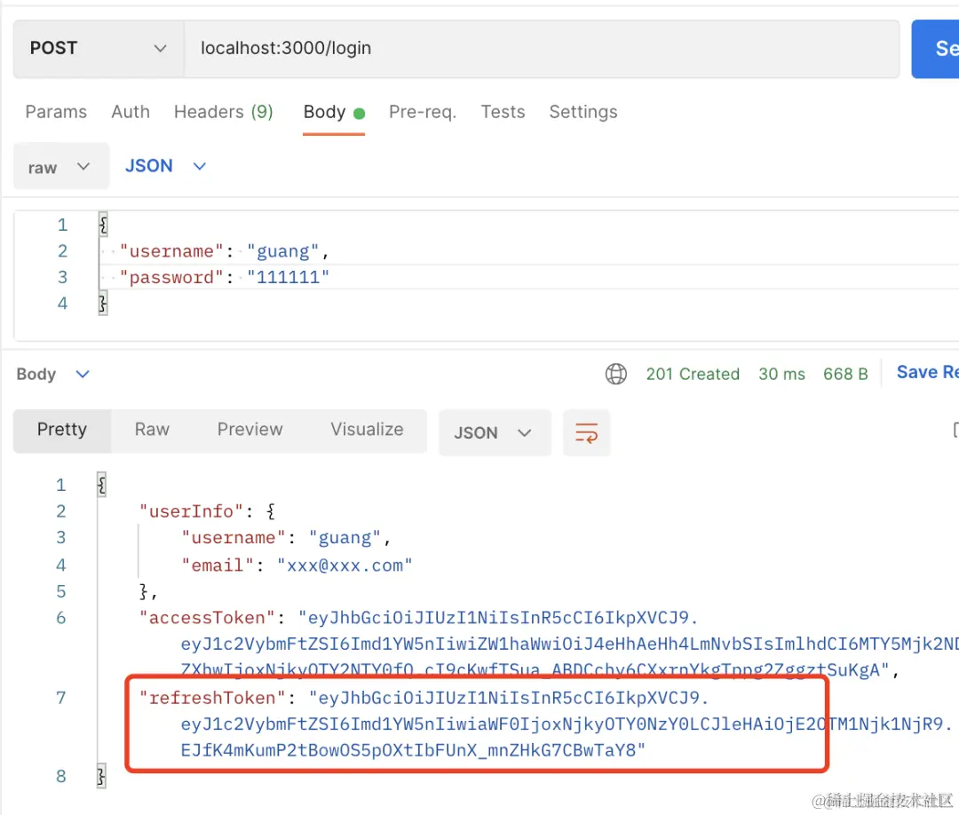Open the raw body type dropdown
The height and width of the screenshot is (815, 959).
click(61, 166)
